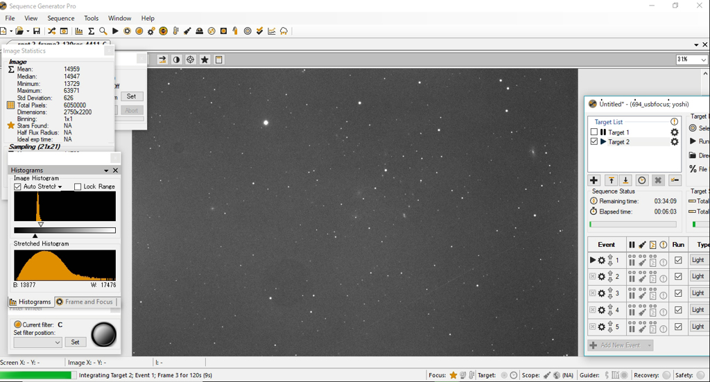The width and height of the screenshot is (710, 382).
Task: Click the crosshair reticle icon above image
Action: [191, 60]
